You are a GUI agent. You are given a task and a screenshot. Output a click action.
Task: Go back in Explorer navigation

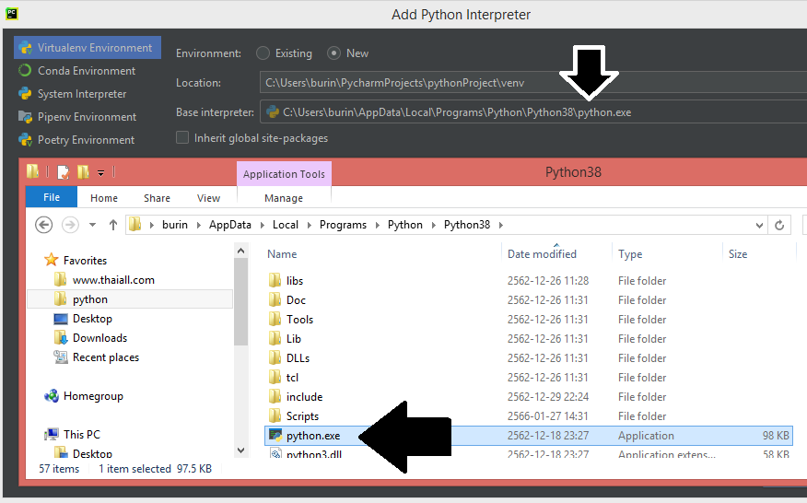click(x=43, y=225)
